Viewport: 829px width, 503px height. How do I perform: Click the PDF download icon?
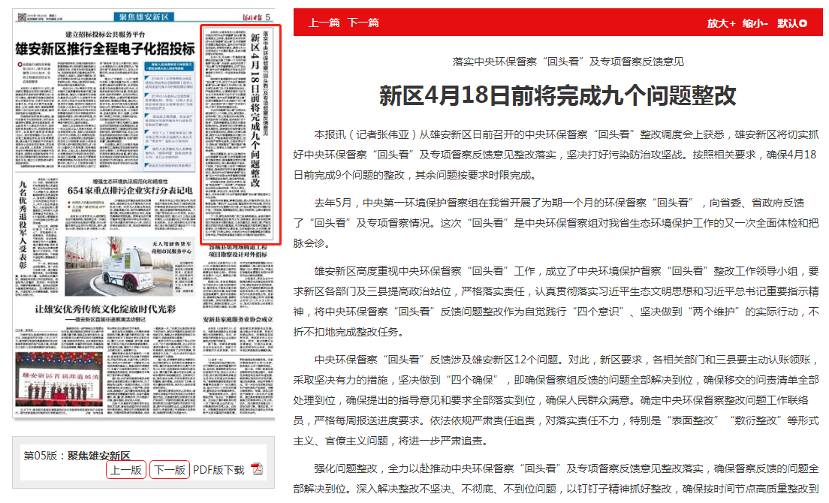(x=257, y=470)
